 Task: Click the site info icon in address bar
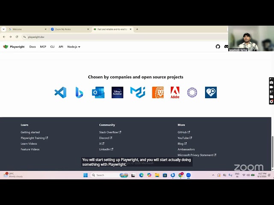click(25, 37)
